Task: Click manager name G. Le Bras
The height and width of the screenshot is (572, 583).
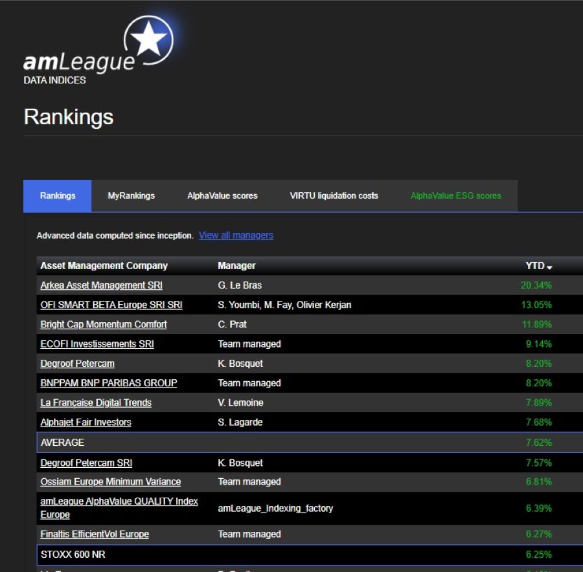Action: click(x=240, y=285)
